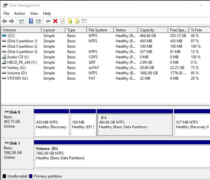Viewport: 210px width, 180px height.
Task: Click the HBCD_PE_x64 (Y:) disc icon
Action: (x=4, y=62)
